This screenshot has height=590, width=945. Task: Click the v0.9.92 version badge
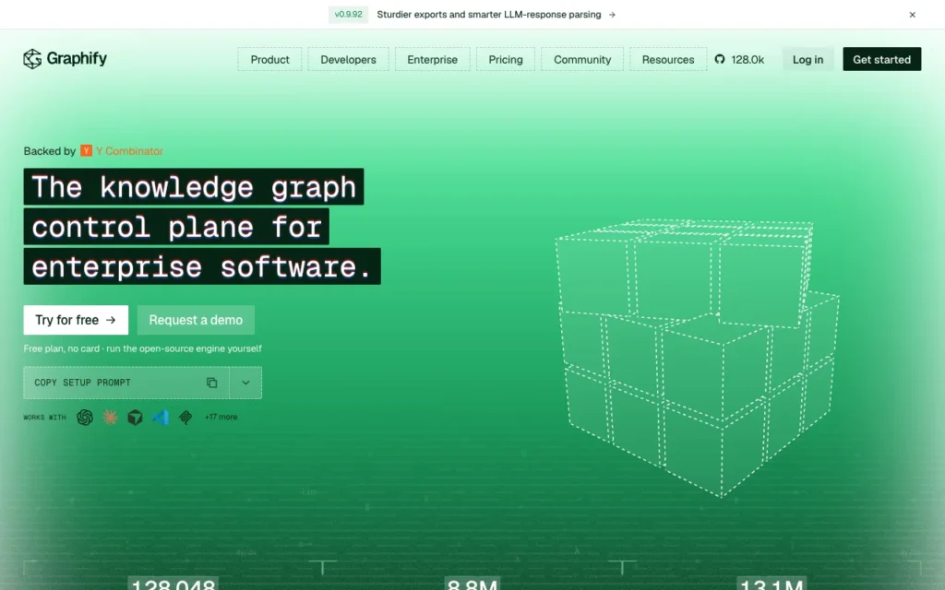(x=348, y=15)
